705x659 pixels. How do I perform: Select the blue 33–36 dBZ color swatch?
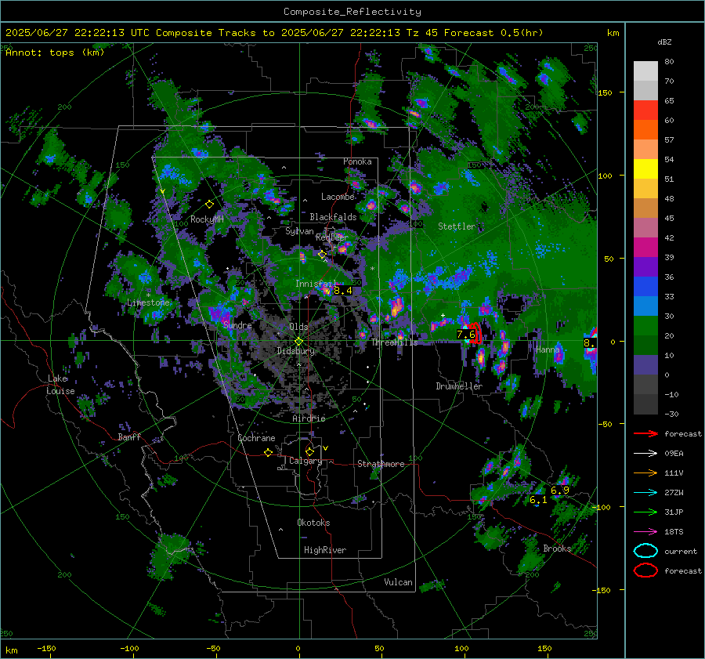point(645,287)
